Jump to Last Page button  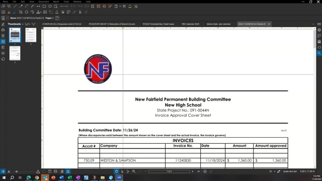point(199,171)
